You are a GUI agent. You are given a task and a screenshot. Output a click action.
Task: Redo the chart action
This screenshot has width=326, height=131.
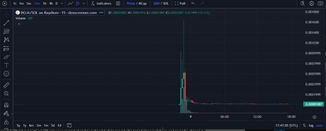click(x=202, y=3)
